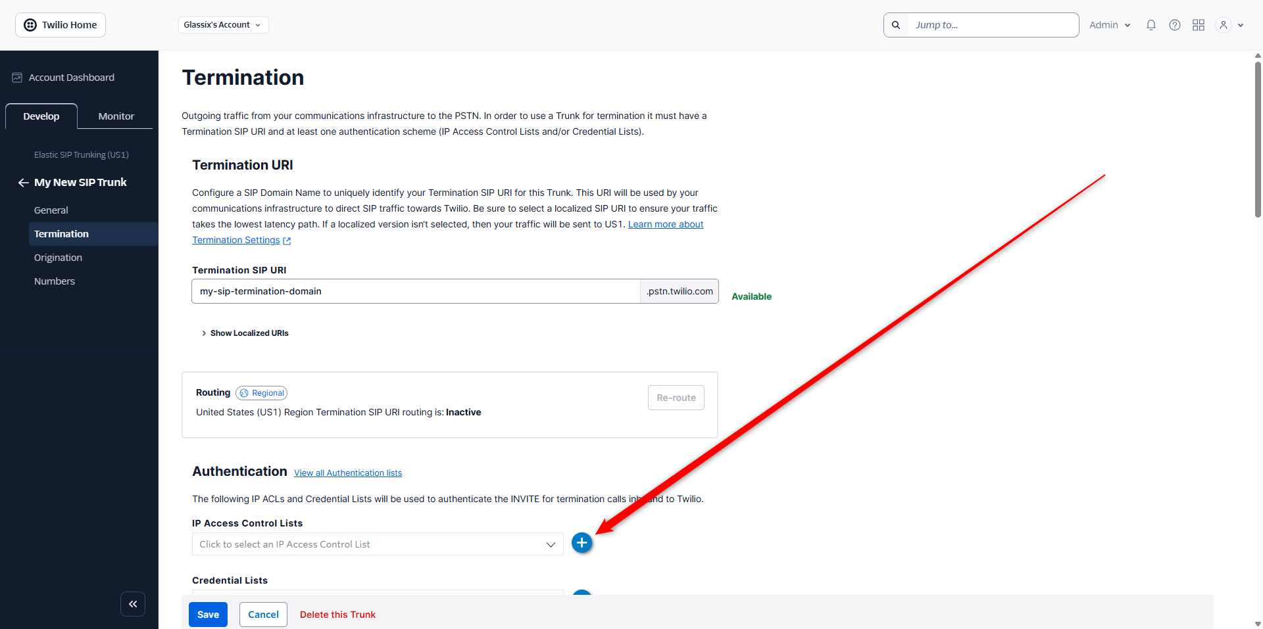The width and height of the screenshot is (1263, 629).
Task: Open the General trunk settings
Action: pyautogui.click(x=51, y=210)
